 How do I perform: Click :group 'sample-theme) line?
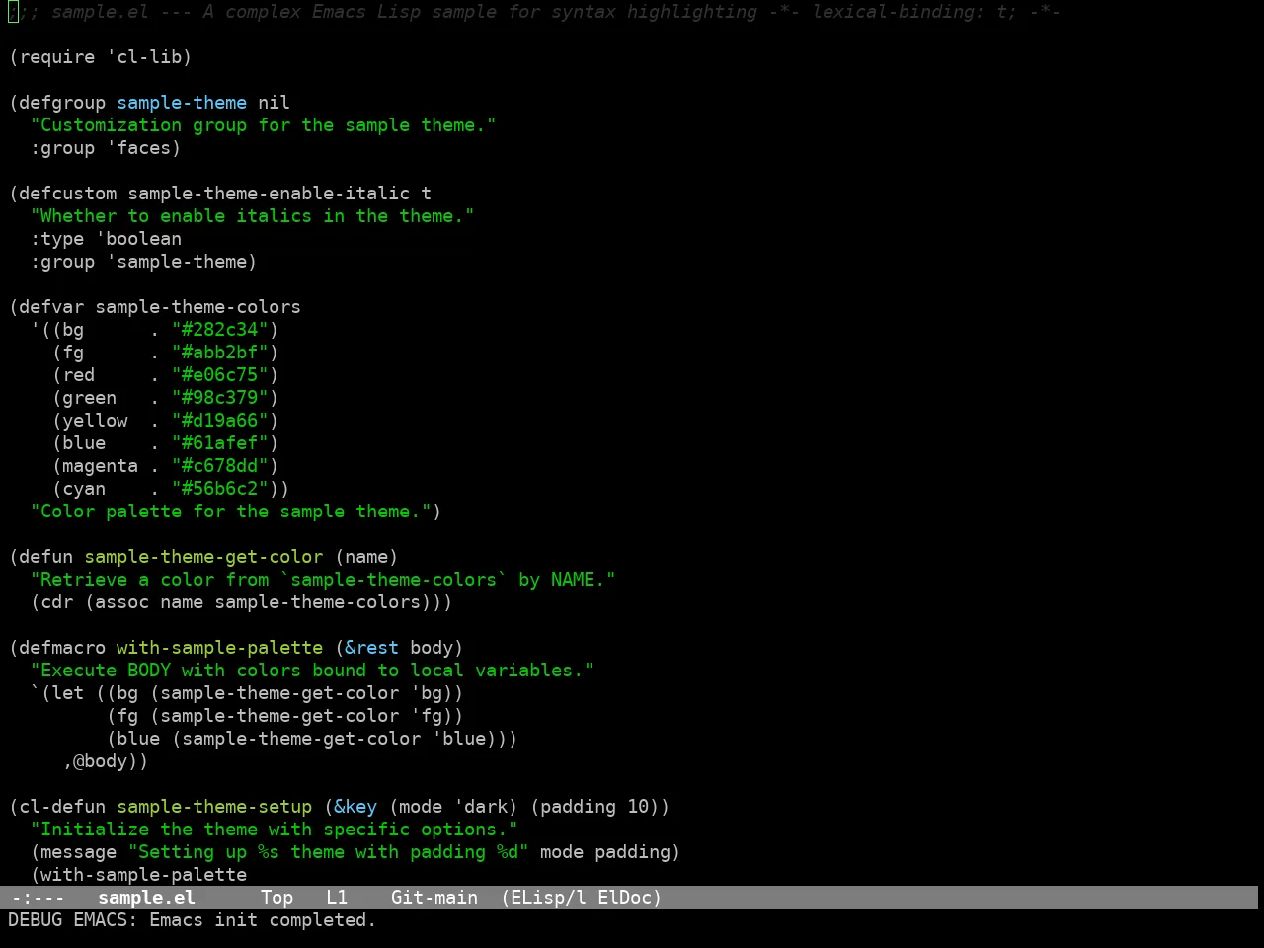tap(143, 262)
